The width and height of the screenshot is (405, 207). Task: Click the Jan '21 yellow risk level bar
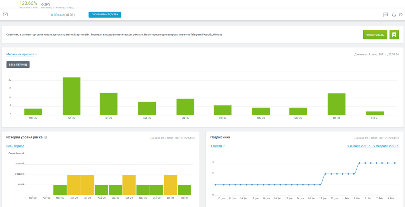click(x=170, y=185)
